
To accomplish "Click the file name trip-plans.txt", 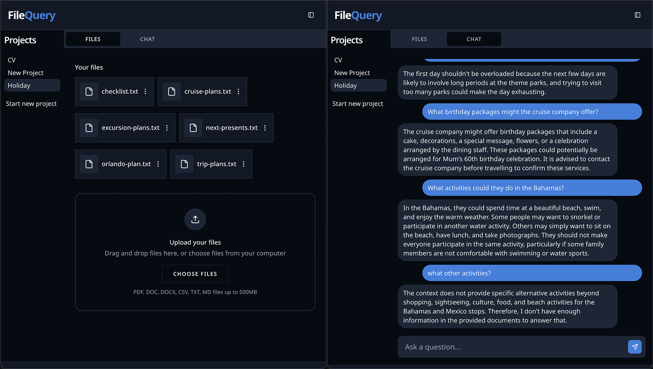I will click(x=217, y=164).
